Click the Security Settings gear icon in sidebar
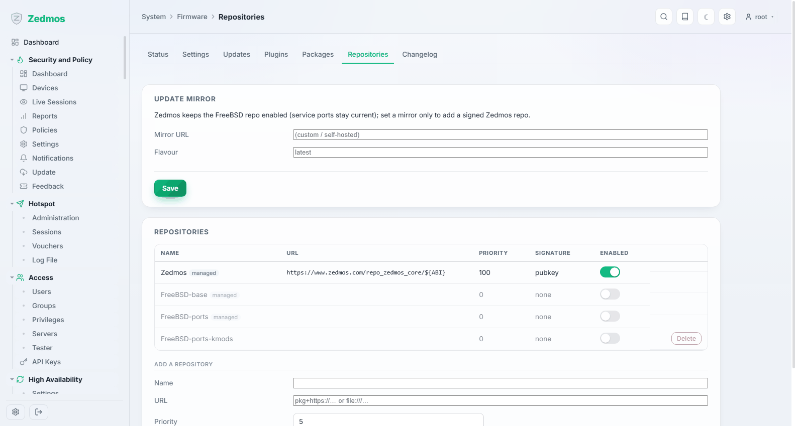The width and height of the screenshot is (796, 426). click(24, 144)
